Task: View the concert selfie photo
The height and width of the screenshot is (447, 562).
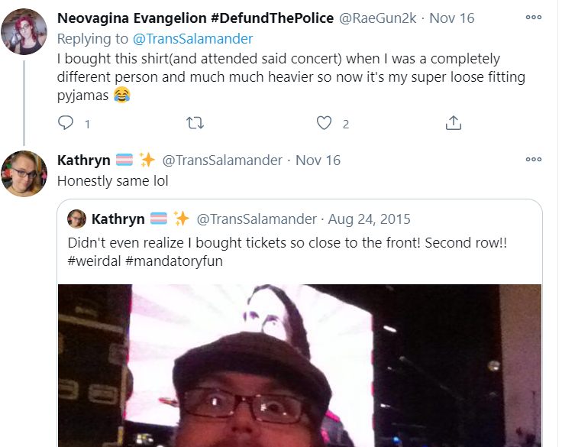Action: [299, 365]
